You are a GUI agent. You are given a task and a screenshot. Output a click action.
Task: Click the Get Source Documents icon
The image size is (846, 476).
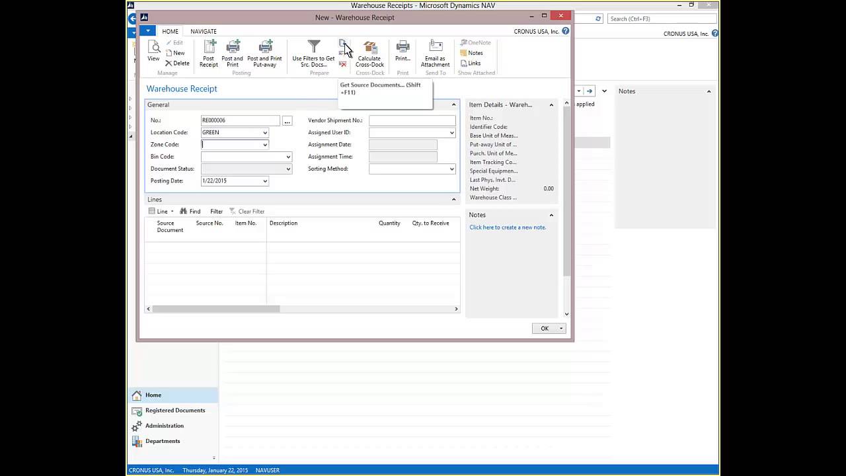pos(343,44)
